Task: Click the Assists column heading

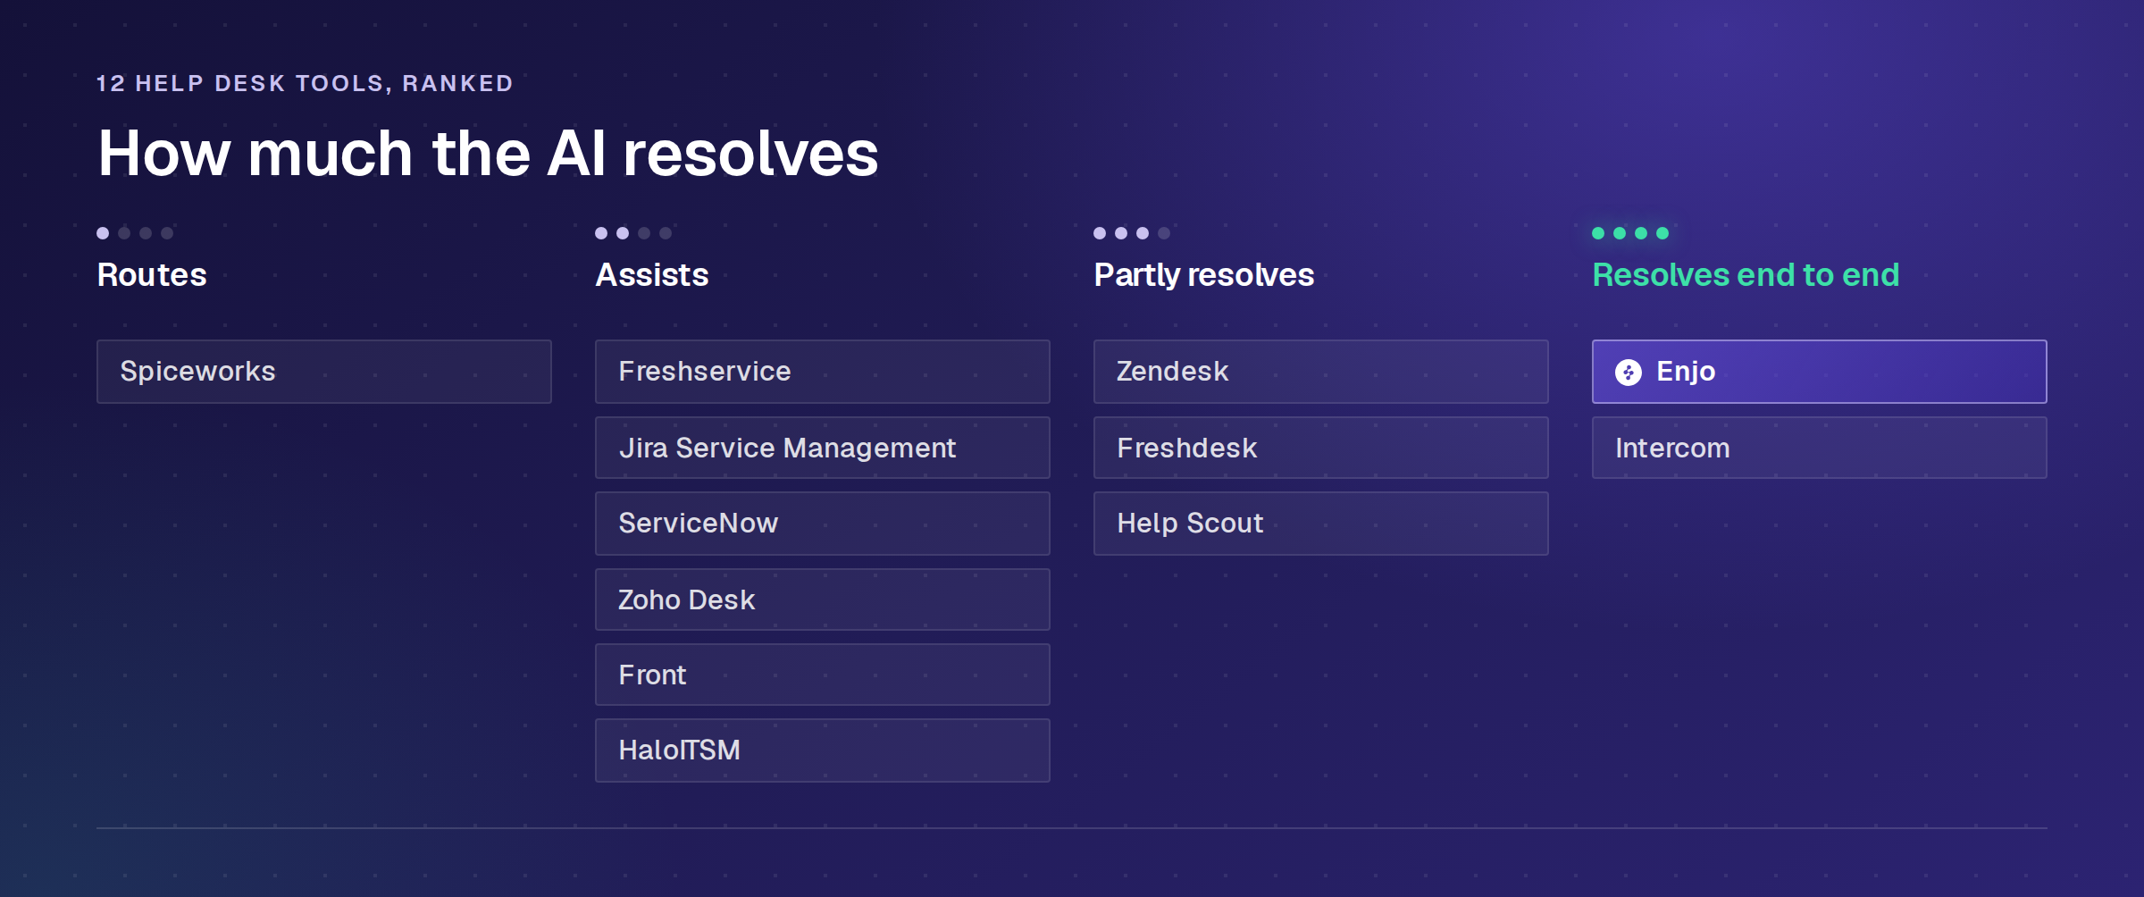Action: 652,275
